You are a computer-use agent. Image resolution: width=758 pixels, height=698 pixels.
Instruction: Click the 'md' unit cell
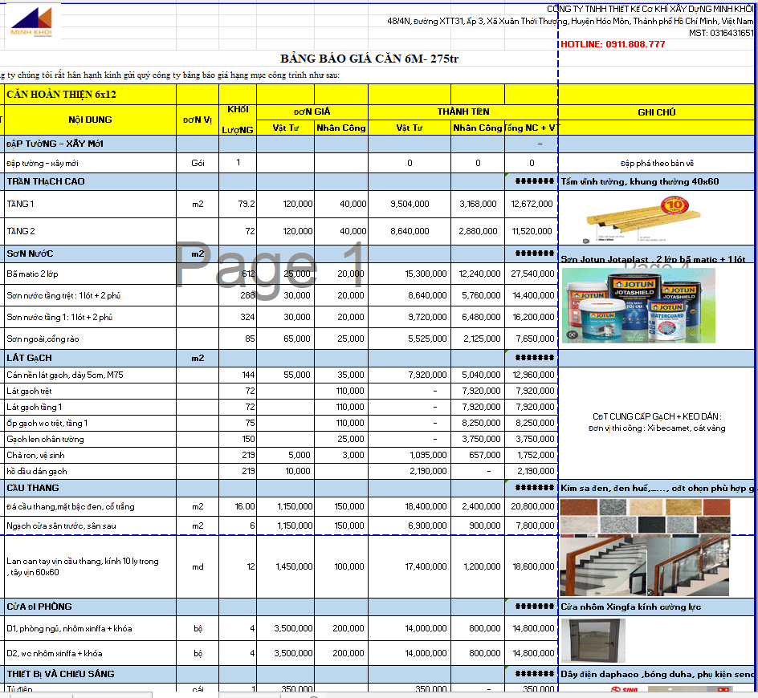point(198,566)
